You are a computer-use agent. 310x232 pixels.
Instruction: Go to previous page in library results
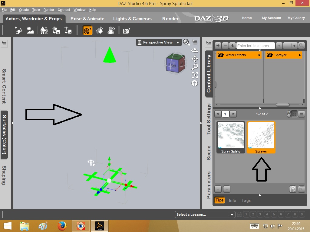tap(218, 114)
